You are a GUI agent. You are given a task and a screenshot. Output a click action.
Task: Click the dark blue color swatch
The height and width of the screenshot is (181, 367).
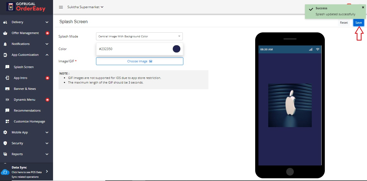[x=177, y=49]
